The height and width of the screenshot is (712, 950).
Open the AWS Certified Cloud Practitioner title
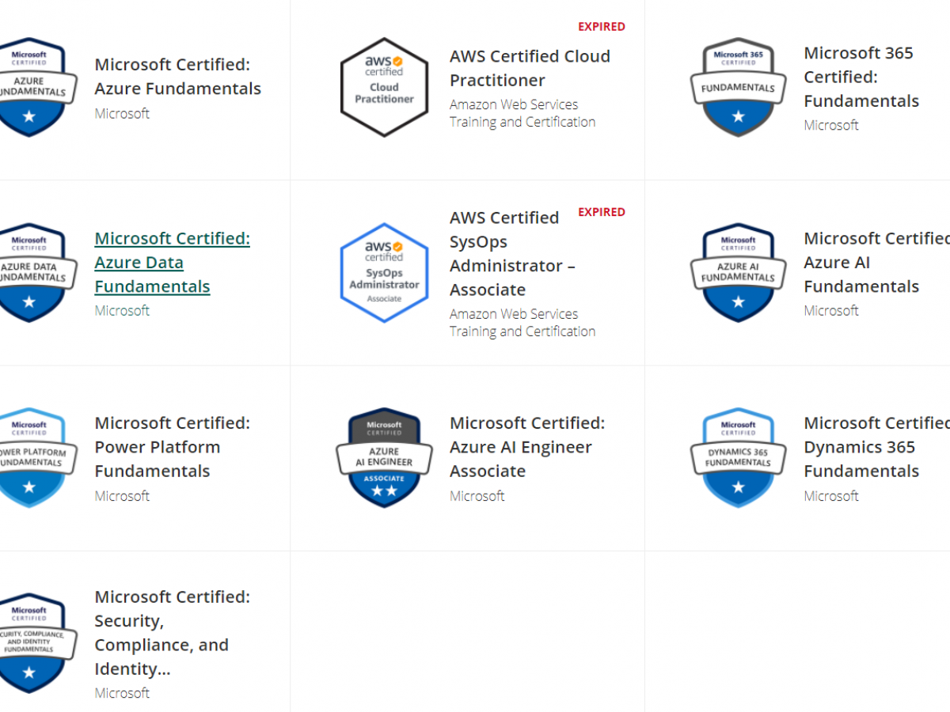(530, 68)
